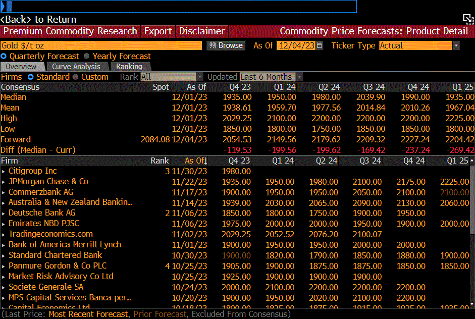Click the Q4 23 firm column header
Image resolution: width=475 pixels, height=319 pixels.
tap(239, 161)
